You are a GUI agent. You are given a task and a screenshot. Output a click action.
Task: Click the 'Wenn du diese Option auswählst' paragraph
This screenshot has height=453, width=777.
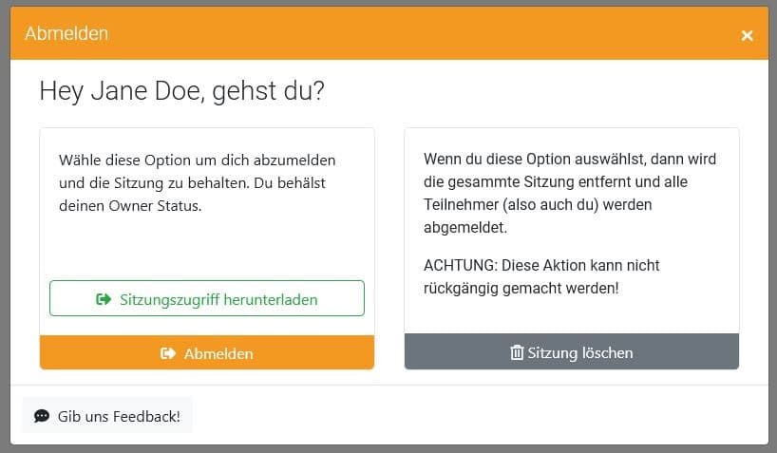tap(569, 159)
